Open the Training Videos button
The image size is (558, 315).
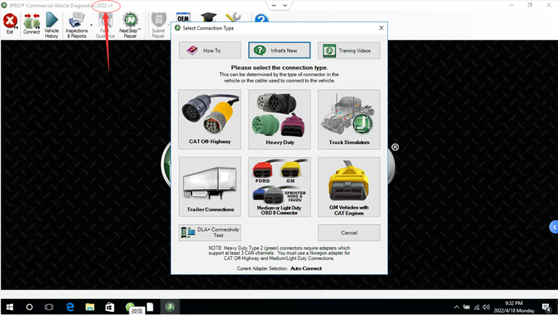pyautogui.click(x=348, y=51)
